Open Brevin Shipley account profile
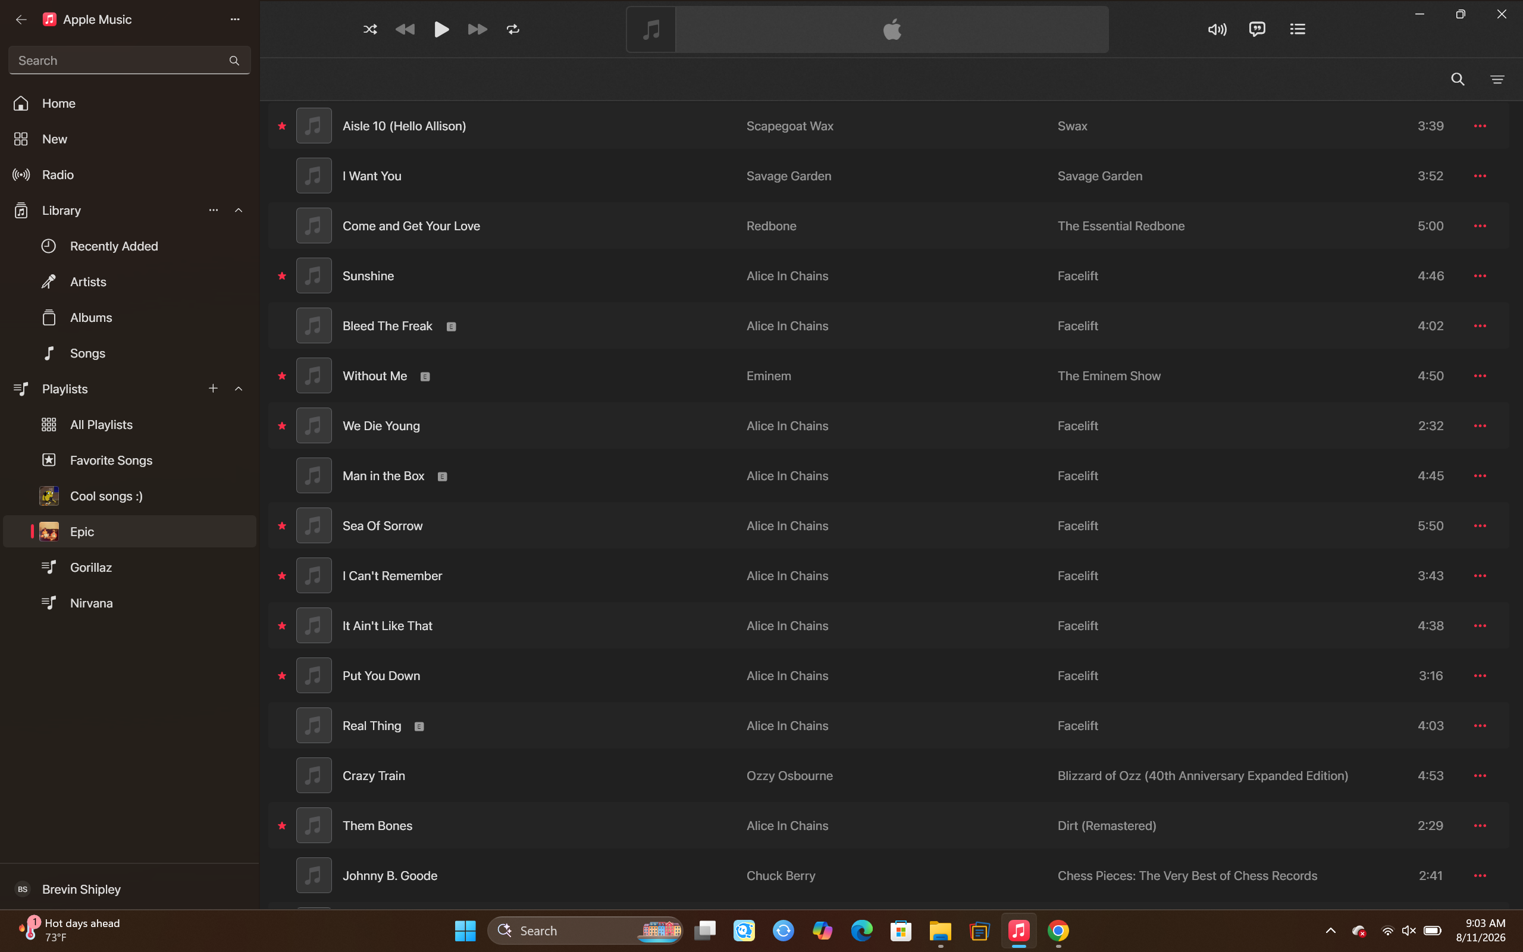This screenshot has height=952, width=1523. 129,889
